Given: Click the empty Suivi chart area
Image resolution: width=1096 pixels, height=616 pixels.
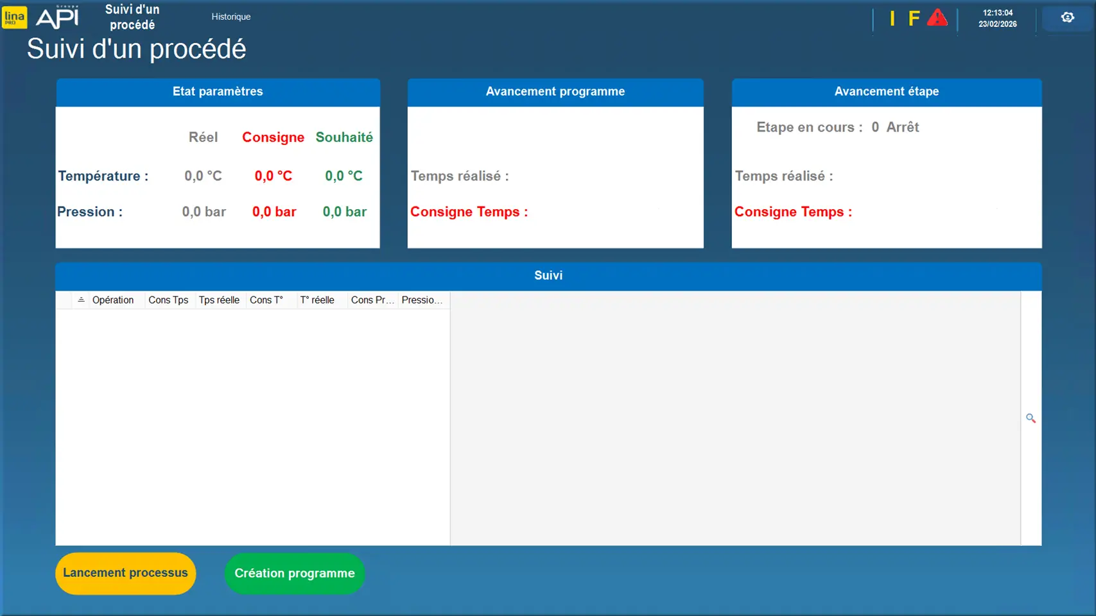Looking at the screenshot, I should 735,418.
